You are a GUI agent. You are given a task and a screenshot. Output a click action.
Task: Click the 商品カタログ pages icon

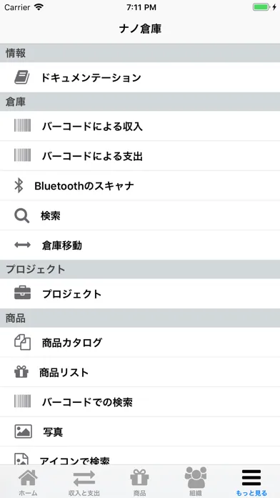pyautogui.click(x=23, y=343)
